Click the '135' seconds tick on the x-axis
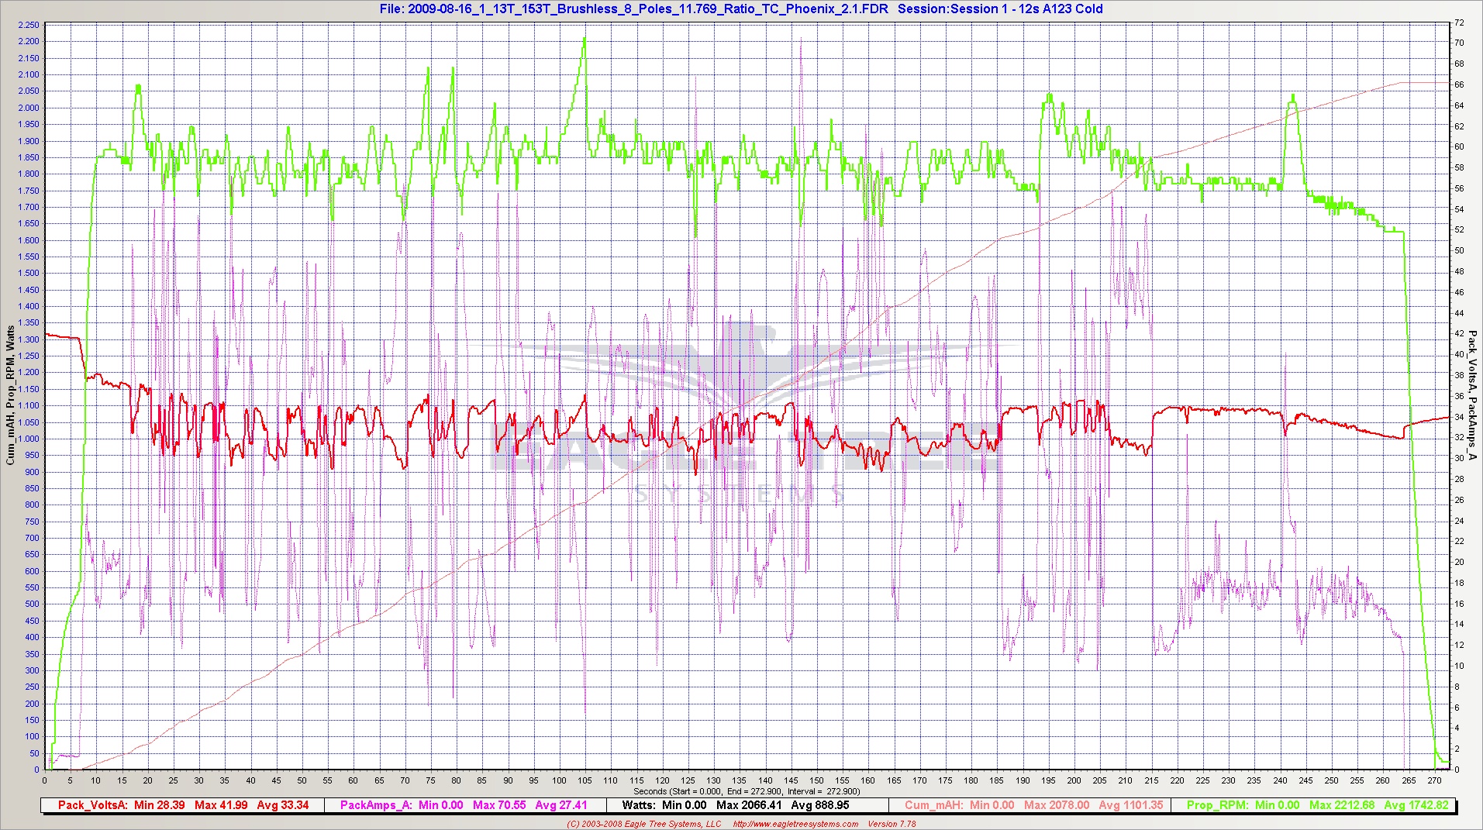The width and height of the screenshot is (1483, 830). click(x=740, y=780)
